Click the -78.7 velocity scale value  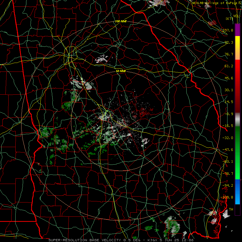pos(228,174)
